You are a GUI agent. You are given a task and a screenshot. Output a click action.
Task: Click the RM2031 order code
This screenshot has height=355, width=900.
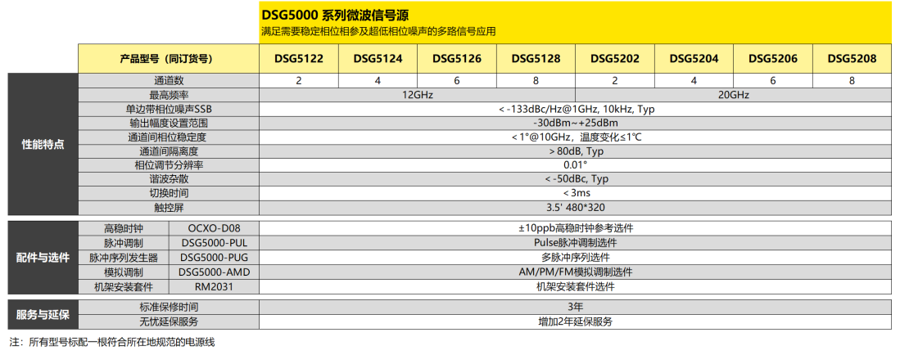pos(214,286)
